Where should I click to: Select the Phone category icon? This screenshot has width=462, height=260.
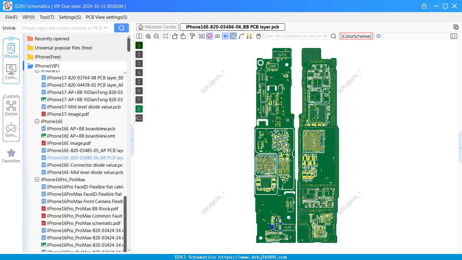click(x=11, y=51)
